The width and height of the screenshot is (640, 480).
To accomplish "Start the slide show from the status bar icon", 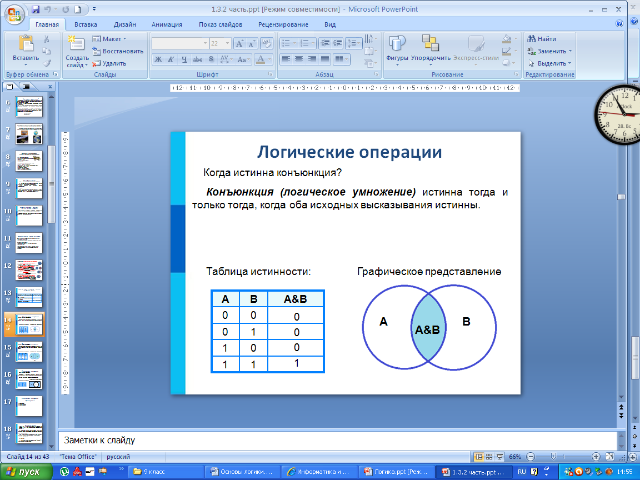I will [499, 457].
